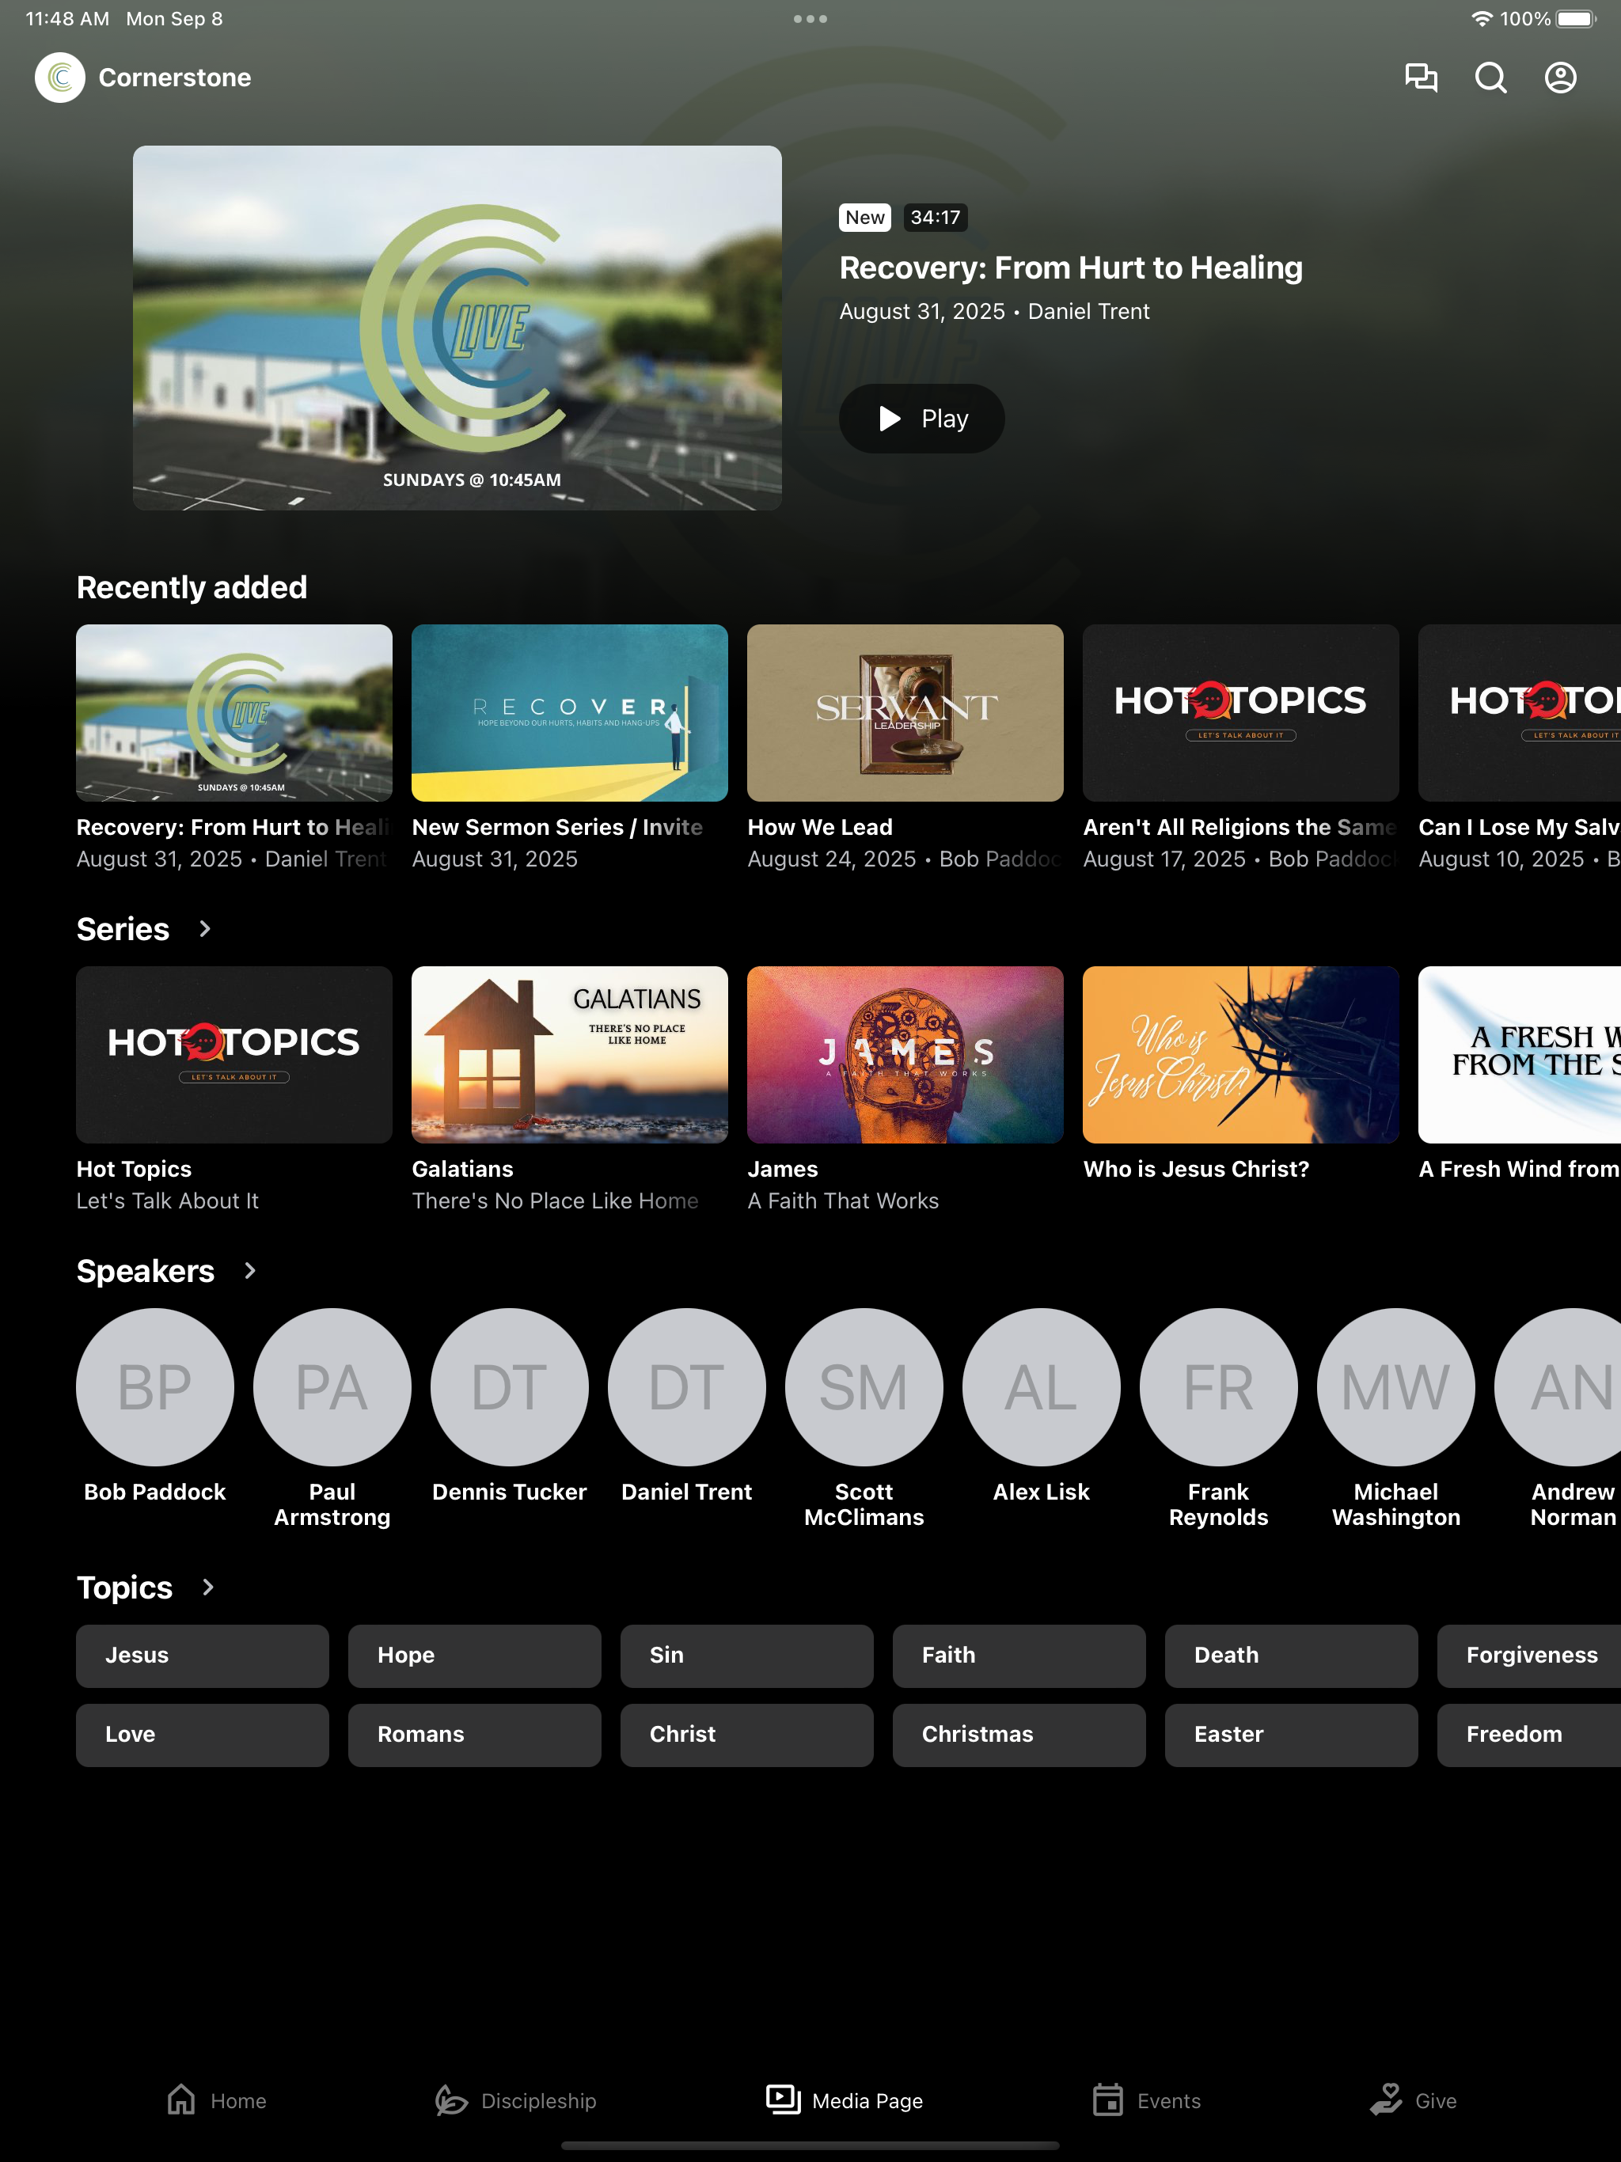Choose the Sin topic
Screen dimensions: 1621x2162
[x=747, y=1656]
